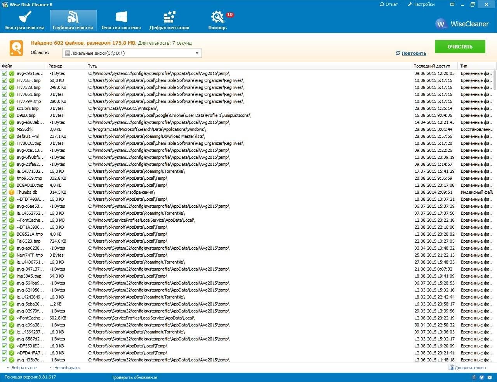Sort by Последний доступ column header
The height and width of the screenshot is (382, 497).
[434, 66]
